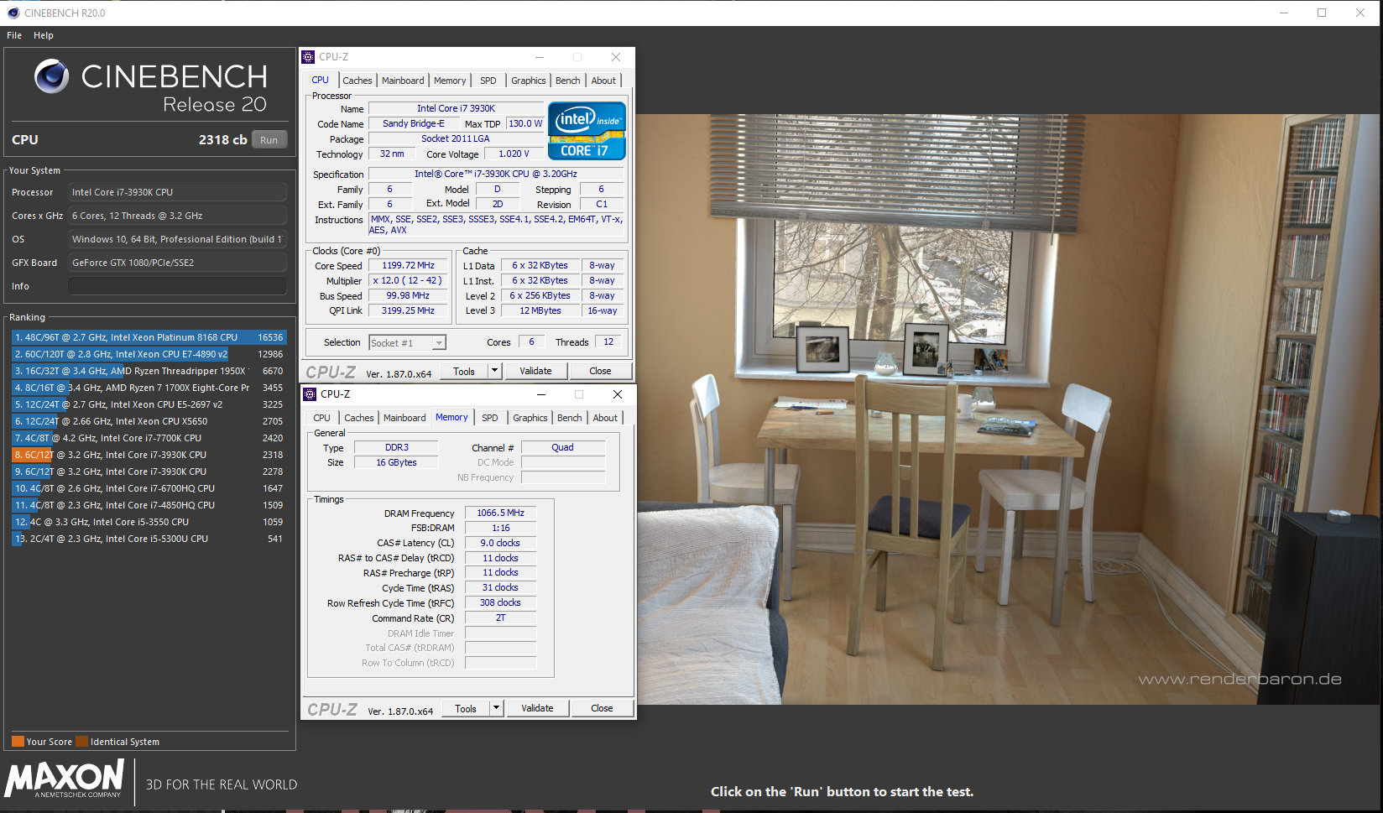Open SPD tab in the CPU-Z processor window

(x=488, y=81)
